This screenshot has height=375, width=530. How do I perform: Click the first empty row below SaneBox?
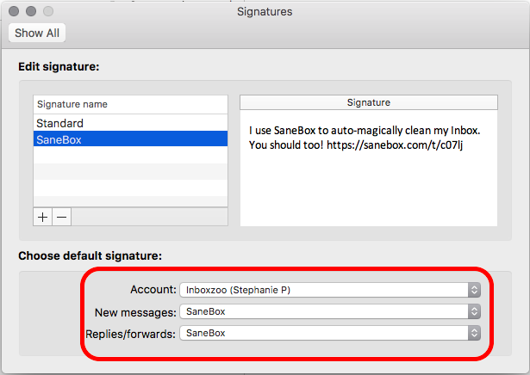[129, 156]
